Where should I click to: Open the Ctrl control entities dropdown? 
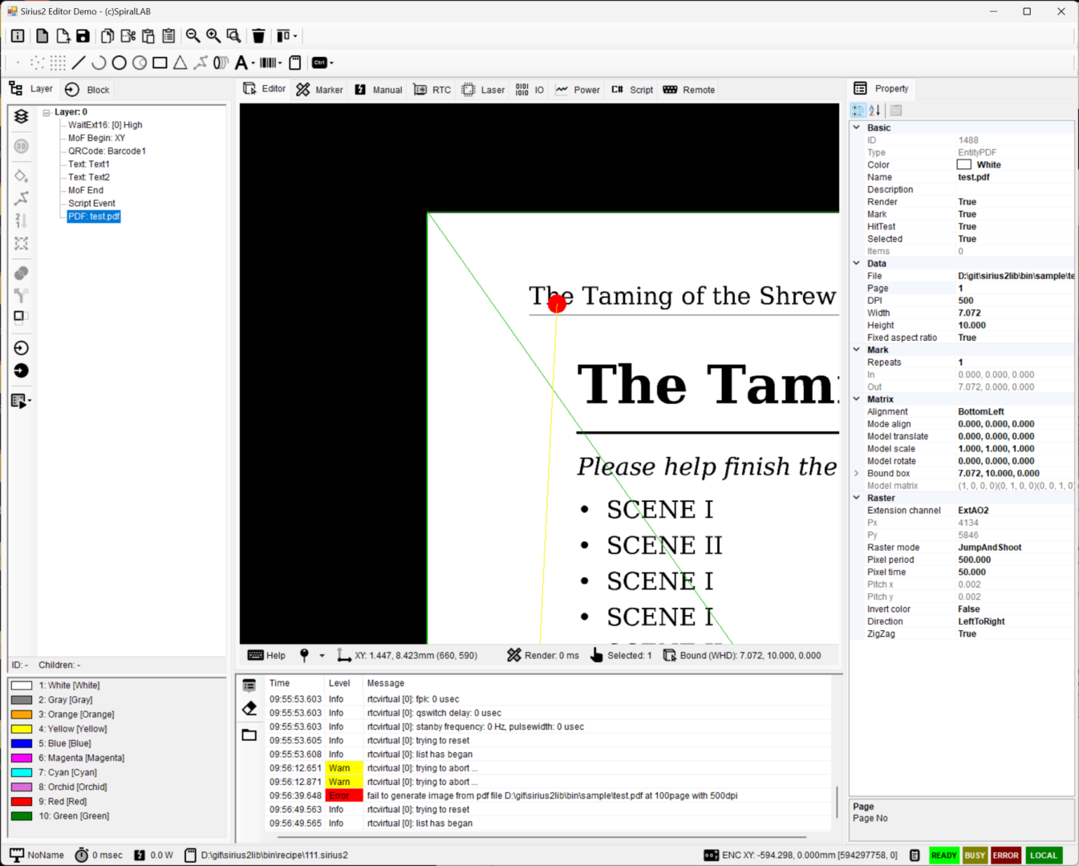[331, 63]
